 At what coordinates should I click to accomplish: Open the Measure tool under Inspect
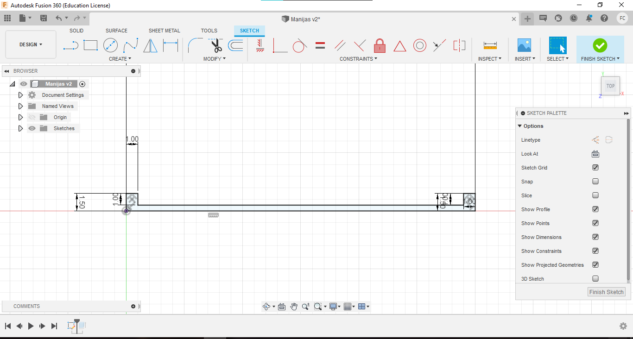pyautogui.click(x=490, y=45)
